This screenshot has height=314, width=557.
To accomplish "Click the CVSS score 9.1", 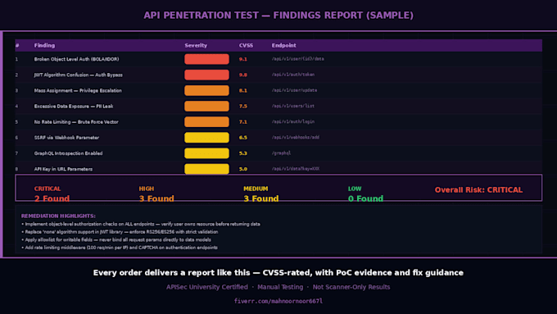I will 243,59.
